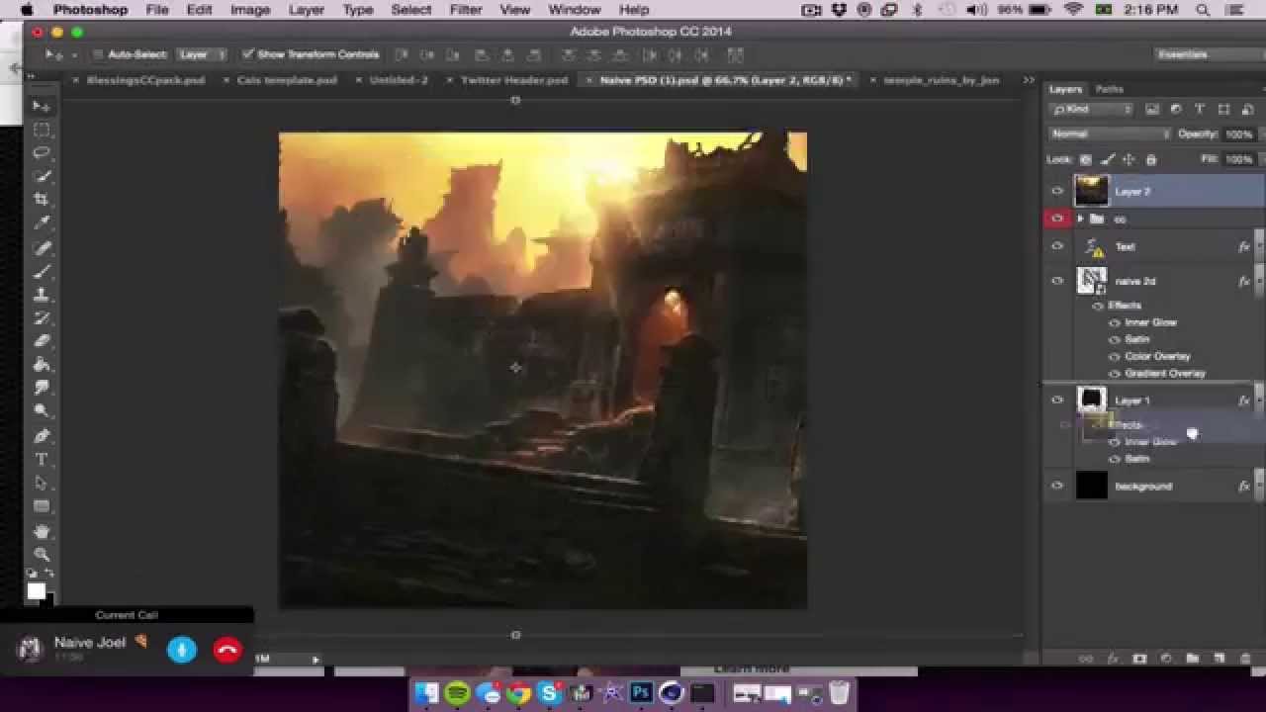Toggle Gradient Overlay effect visibility
Image resolution: width=1266 pixels, height=712 pixels.
click(x=1115, y=374)
